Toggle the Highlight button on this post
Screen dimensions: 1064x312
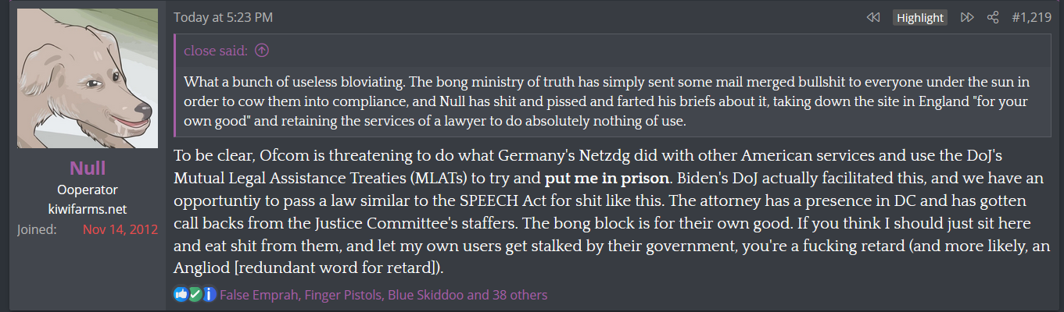pos(920,17)
